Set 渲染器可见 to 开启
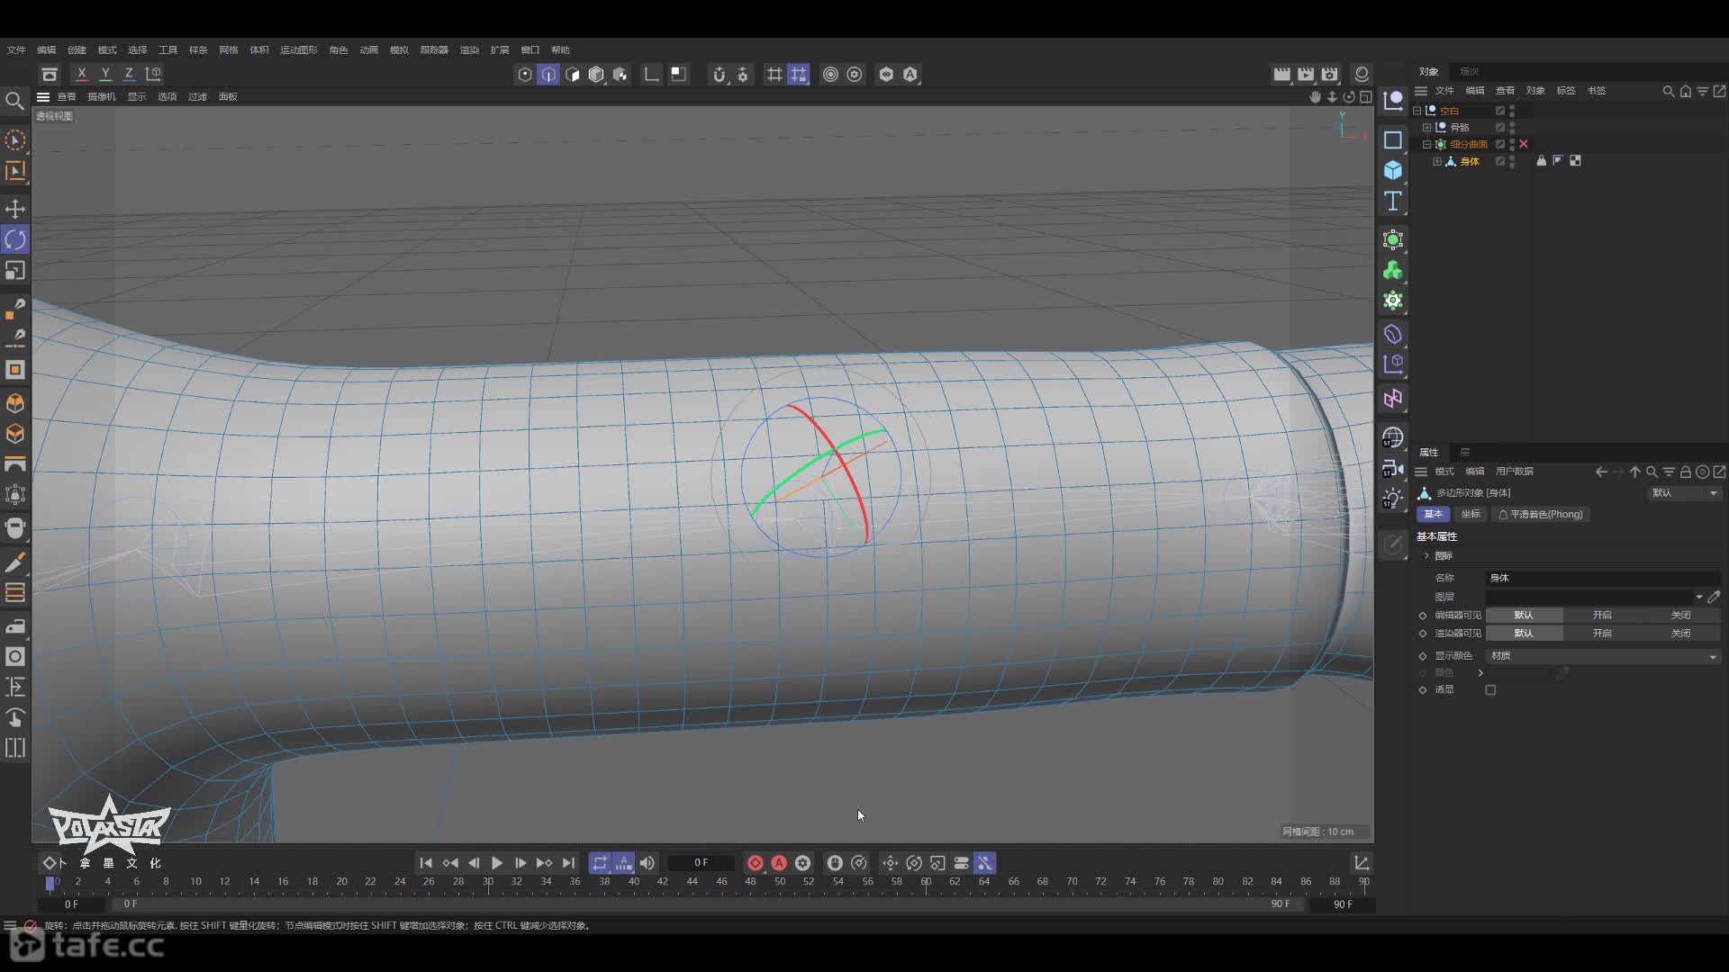This screenshot has height=972, width=1729. 1602,633
